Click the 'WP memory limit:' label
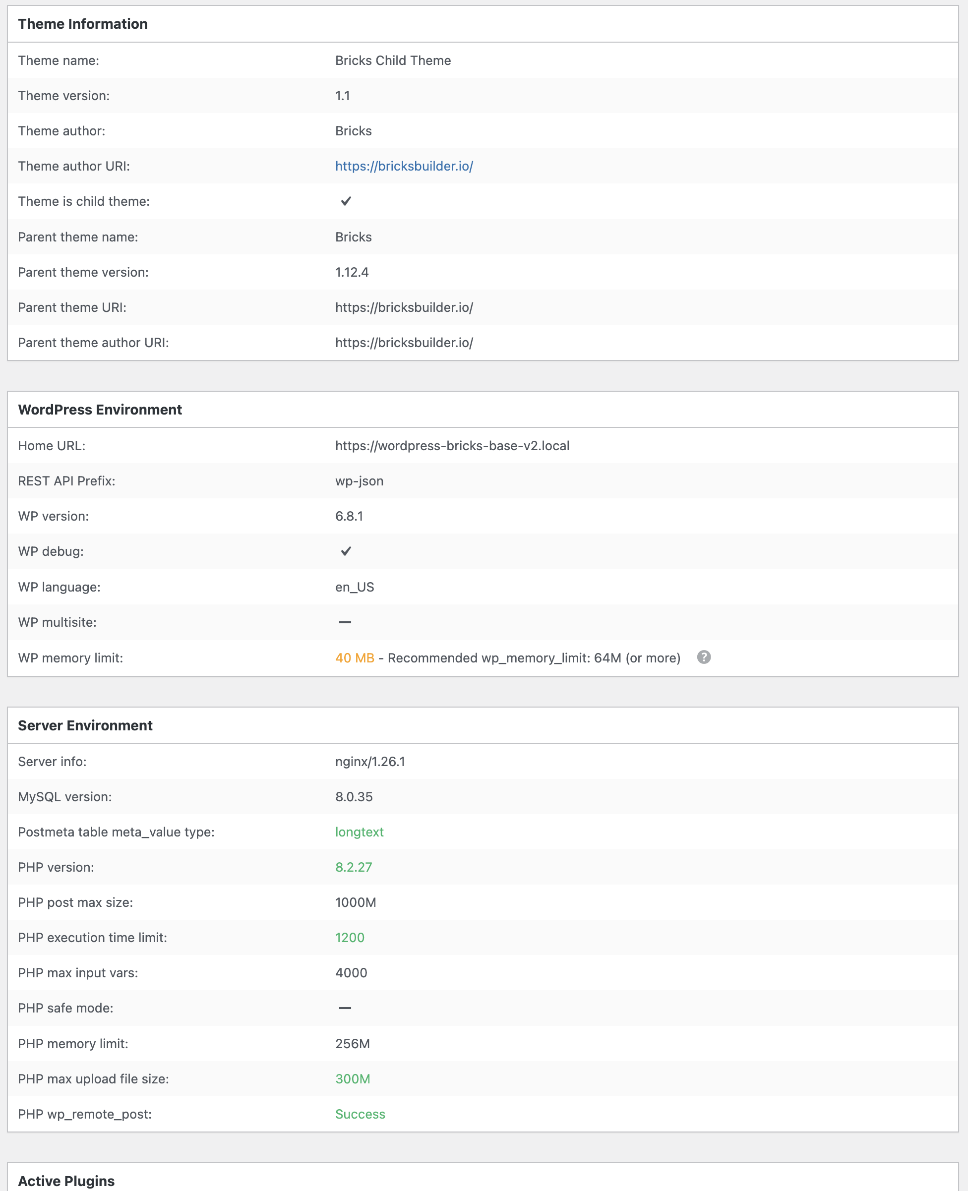The width and height of the screenshot is (968, 1191). click(70, 658)
